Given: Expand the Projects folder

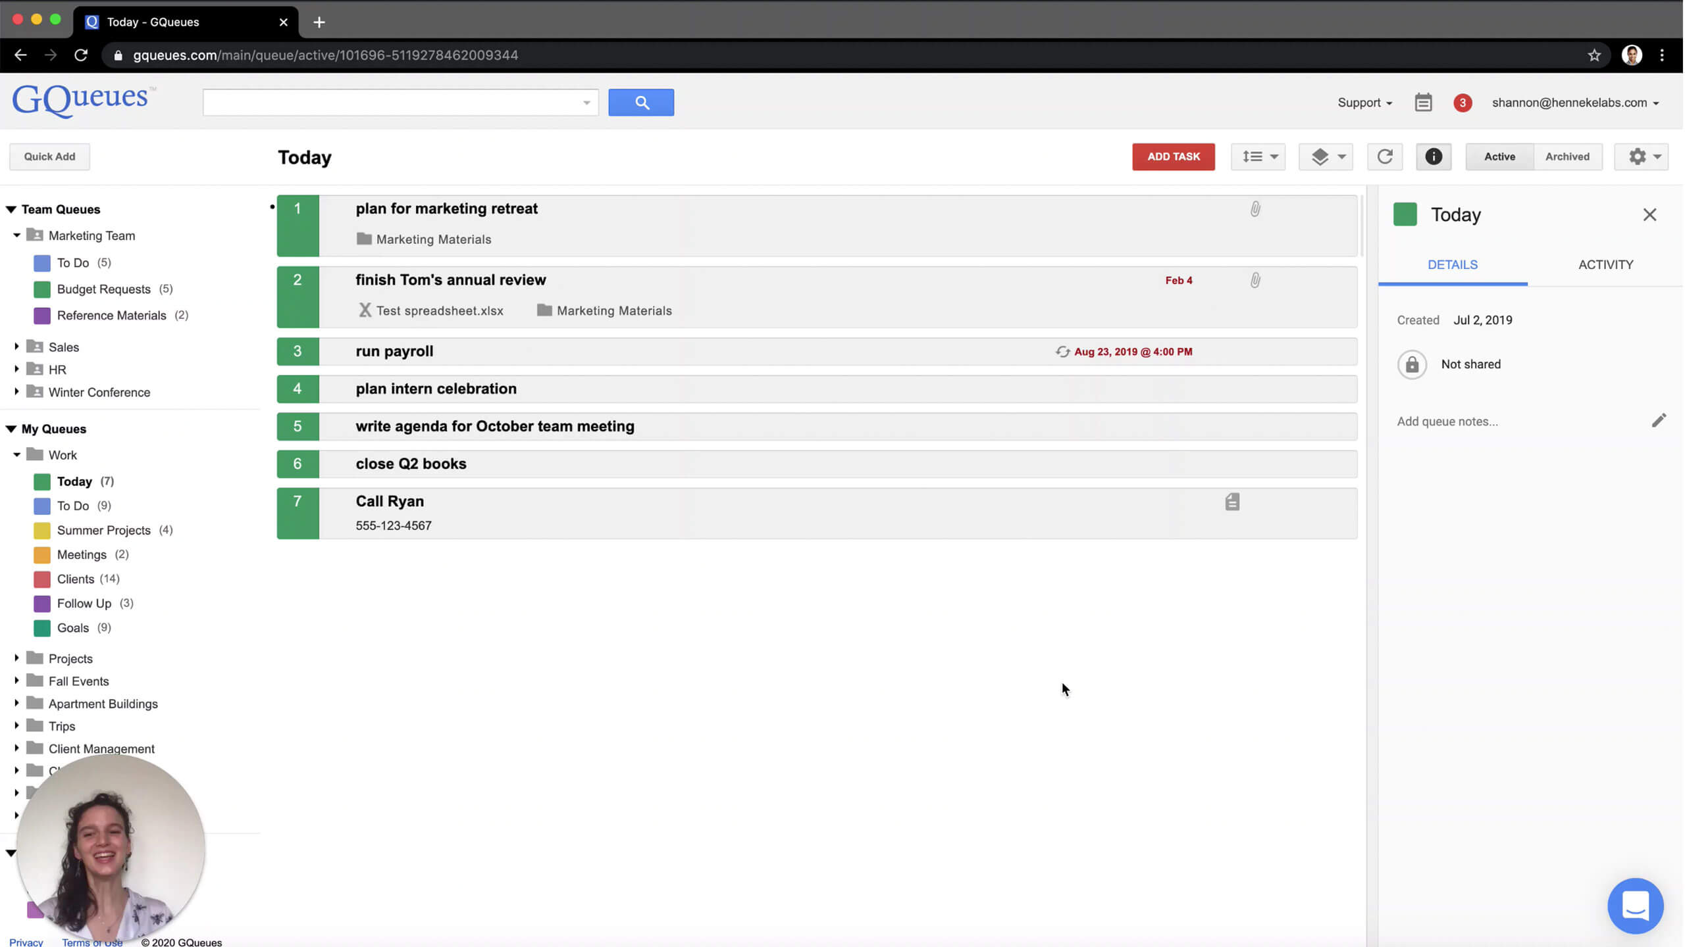Looking at the screenshot, I should 17,658.
